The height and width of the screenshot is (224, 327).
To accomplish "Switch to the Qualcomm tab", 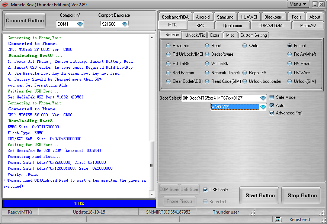I will (233, 25).
